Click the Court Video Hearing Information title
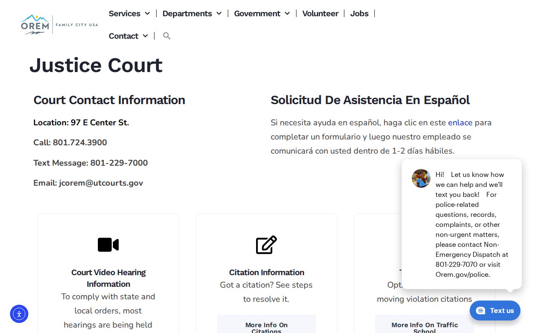 [108, 278]
